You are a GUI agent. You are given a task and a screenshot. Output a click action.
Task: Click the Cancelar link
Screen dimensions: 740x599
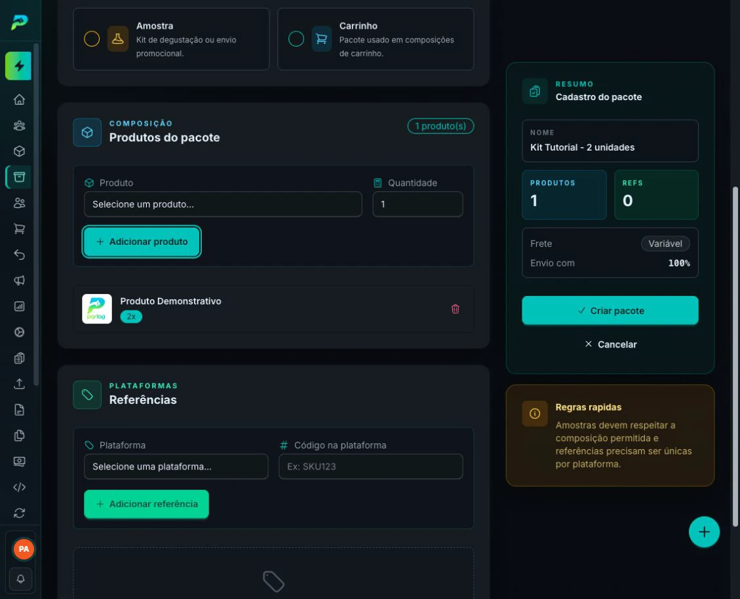610,344
